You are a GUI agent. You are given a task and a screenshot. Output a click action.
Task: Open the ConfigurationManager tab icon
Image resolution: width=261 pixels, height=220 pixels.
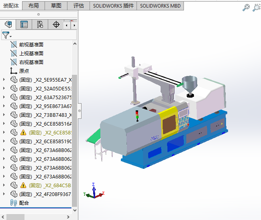pyautogui.click(x=40, y=24)
